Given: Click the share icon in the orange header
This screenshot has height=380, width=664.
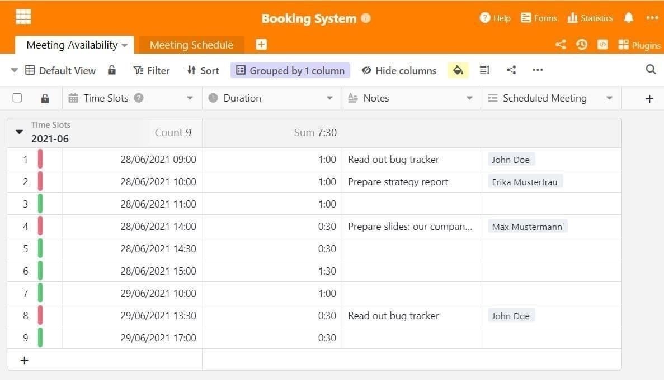Looking at the screenshot, I should (x=561, y=44).
